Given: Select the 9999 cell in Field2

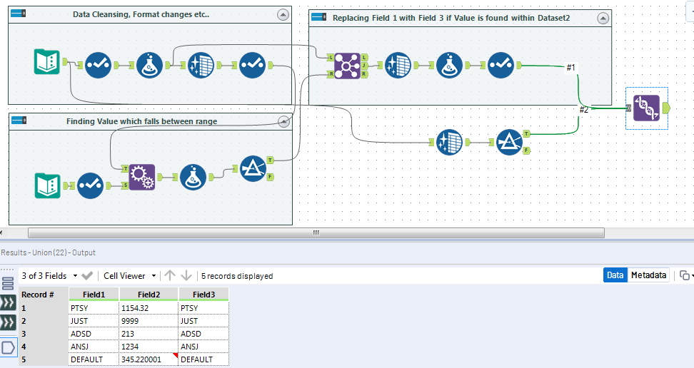Looking at the screenshot, I should [149, 321].
